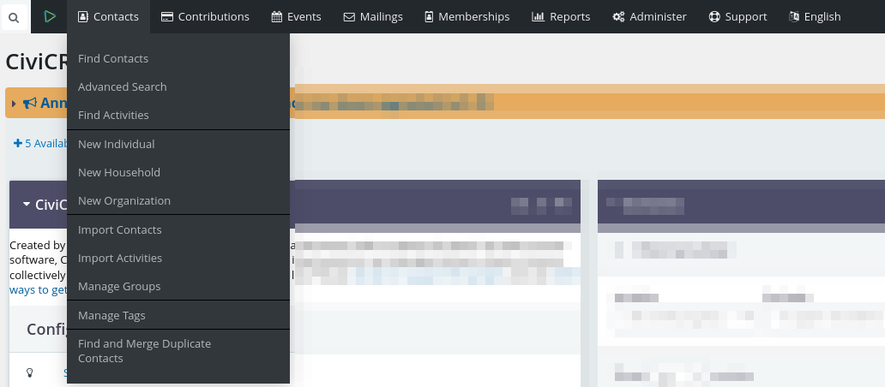Open the Reports menu
885x387 pixels.
click(561, 16)
